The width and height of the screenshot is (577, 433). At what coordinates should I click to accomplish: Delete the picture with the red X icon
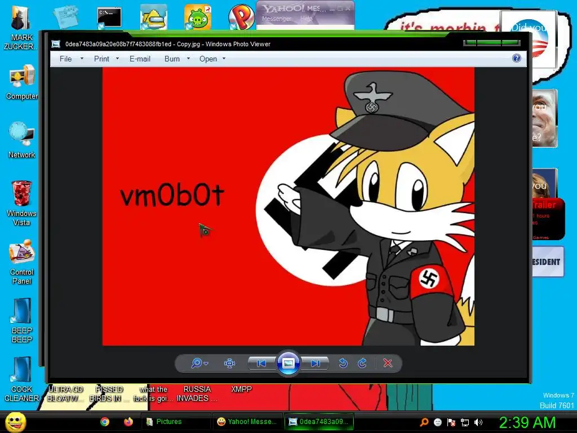click(388, 364)
